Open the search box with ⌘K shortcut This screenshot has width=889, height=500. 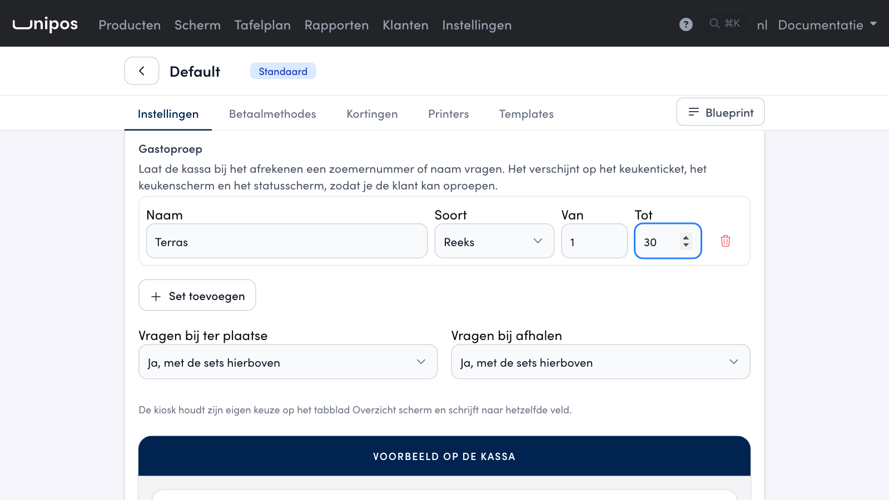(x=725, y=23)
